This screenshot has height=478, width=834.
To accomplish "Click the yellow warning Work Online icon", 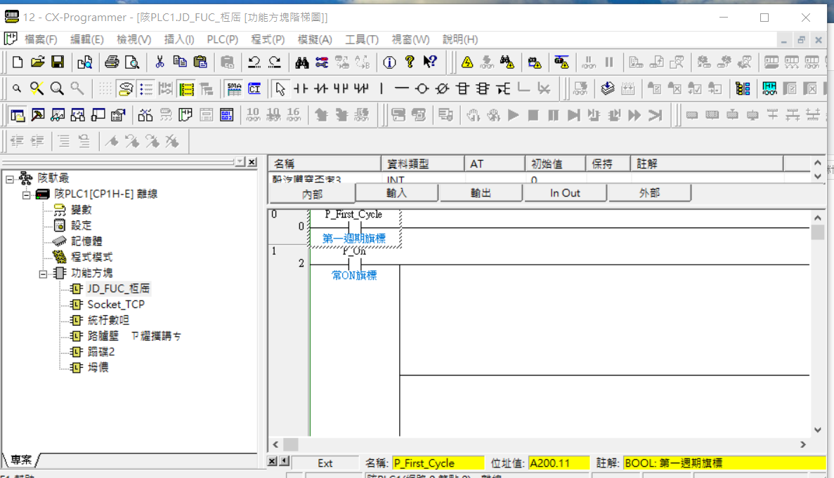I will coord(467,62).
